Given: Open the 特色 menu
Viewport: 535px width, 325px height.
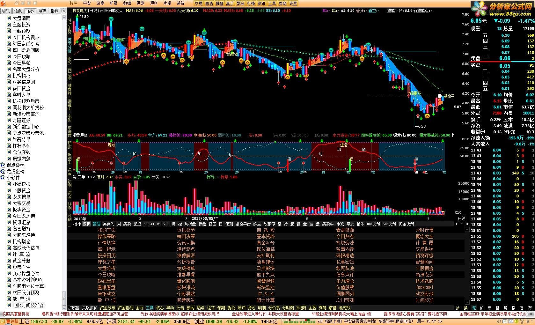Looking at the screenshot, I should tap(73, 3).
